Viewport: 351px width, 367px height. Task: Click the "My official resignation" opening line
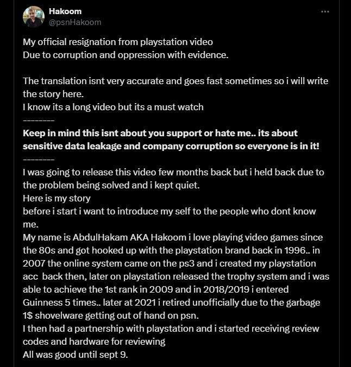click(x=117, y=42)
